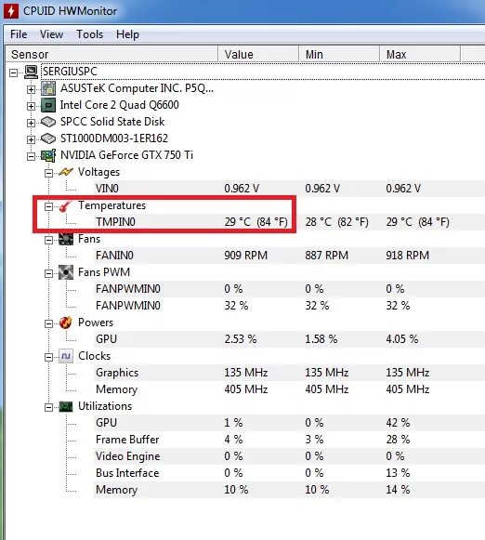Click the Utilizations monitor icon
The height and width of the screenshot is (540, 485).
pos(66,406)
